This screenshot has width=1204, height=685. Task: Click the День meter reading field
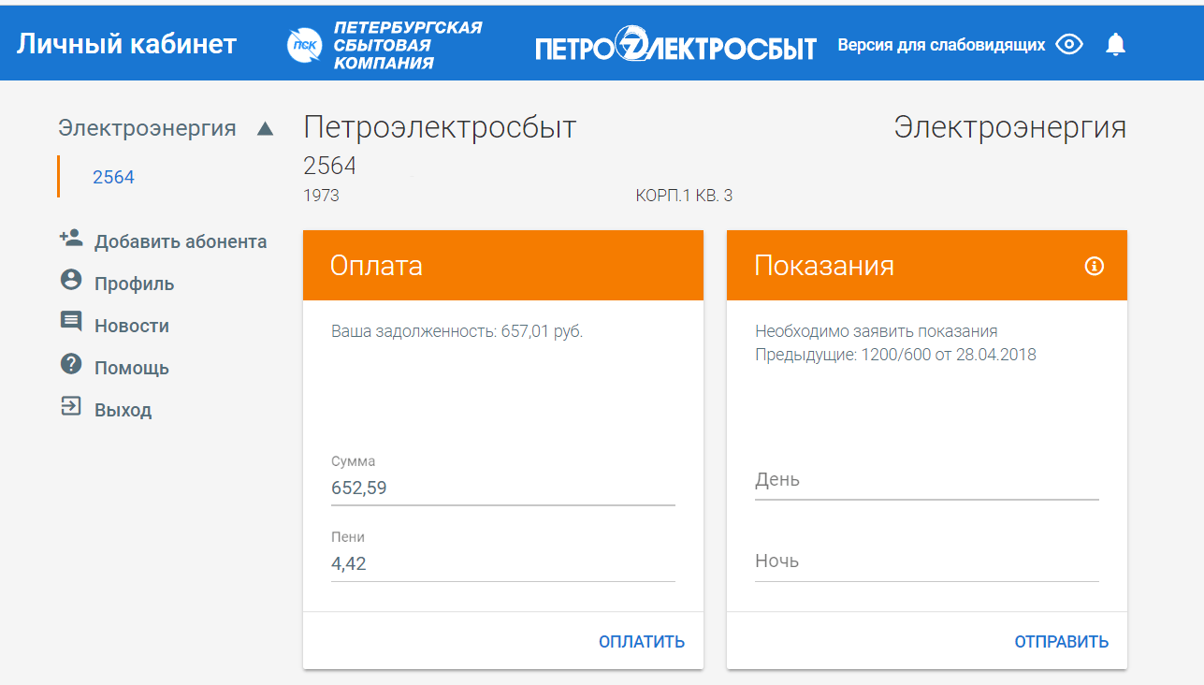tap(927, 480)
